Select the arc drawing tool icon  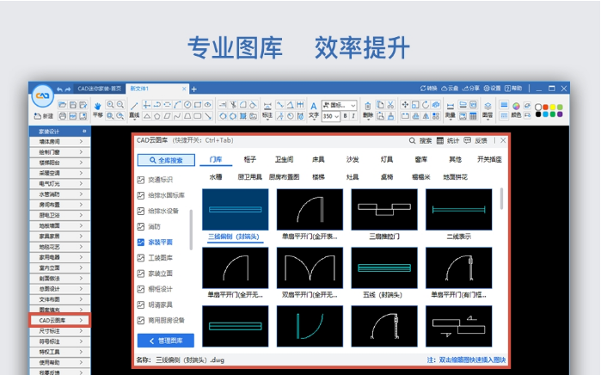(x=177, y=104)
